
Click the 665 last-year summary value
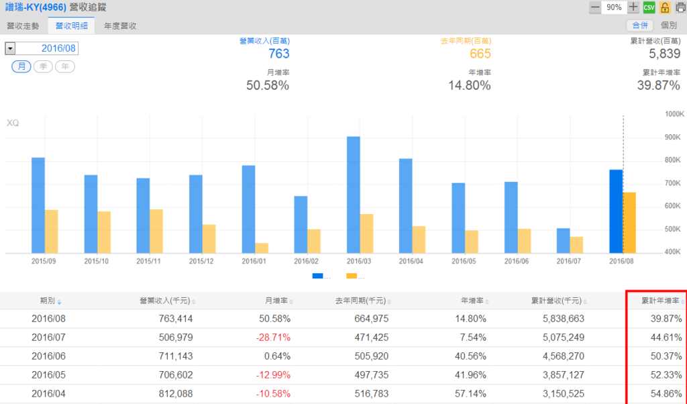(480, 54)
